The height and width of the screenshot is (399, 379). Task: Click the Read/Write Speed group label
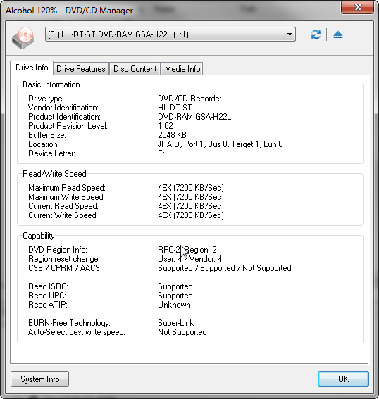point(54,174)
